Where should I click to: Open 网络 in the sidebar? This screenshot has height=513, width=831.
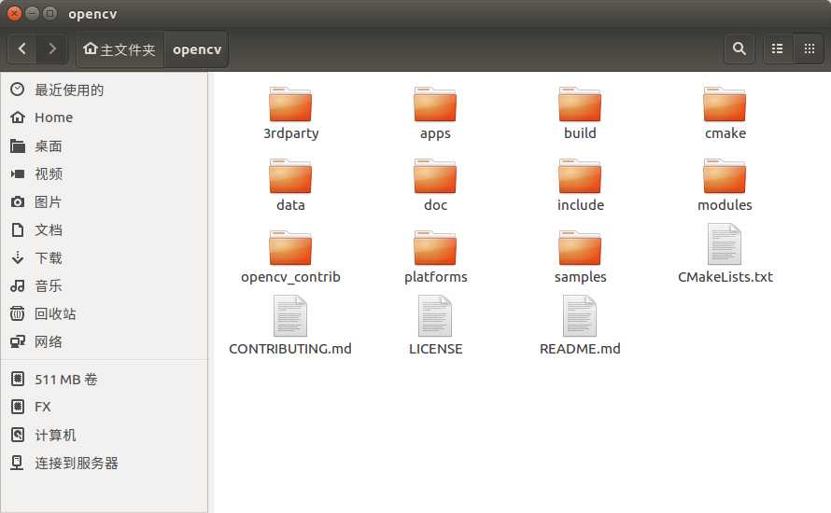click(x=104, y=342)
